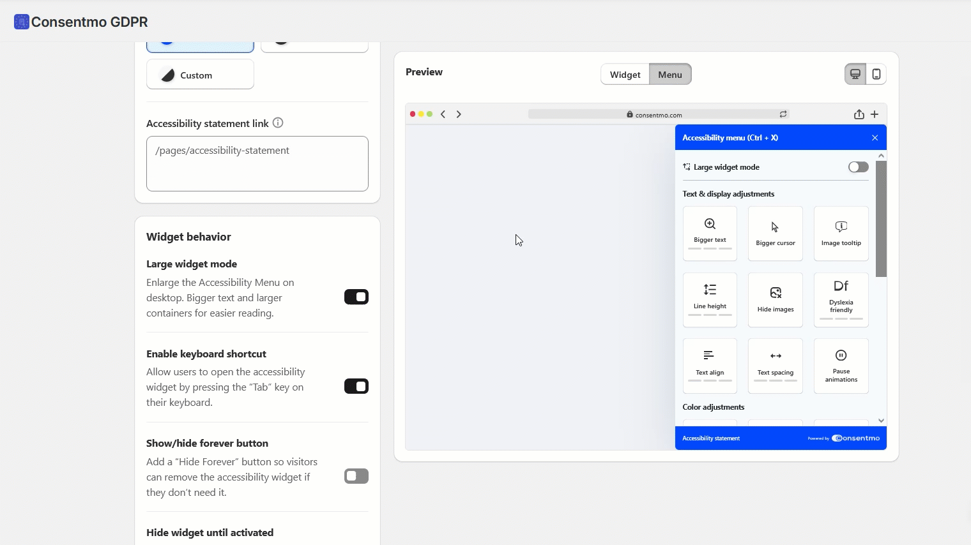Click the info icon beside Accessibility statement link
Viewport: 971px width, 545px height.
click(278, 123)
